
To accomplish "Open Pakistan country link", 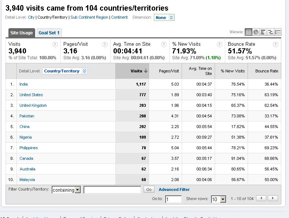I will click(27, 116).
